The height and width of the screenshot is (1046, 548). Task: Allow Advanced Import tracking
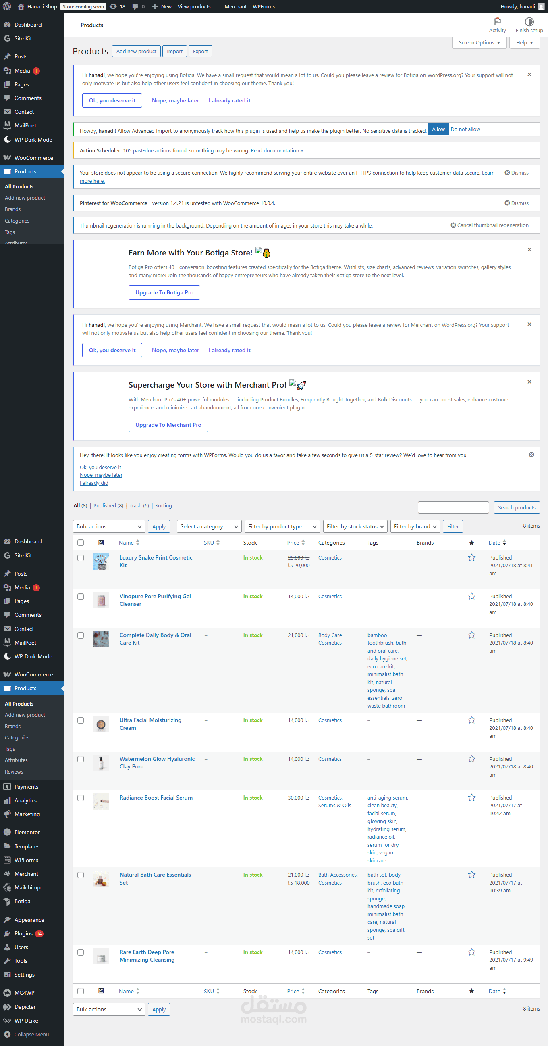click(x=438, y=129)
